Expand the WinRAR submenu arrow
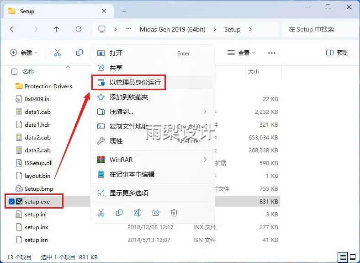This screenshot has width=360, height=263. tap(205, 160)
